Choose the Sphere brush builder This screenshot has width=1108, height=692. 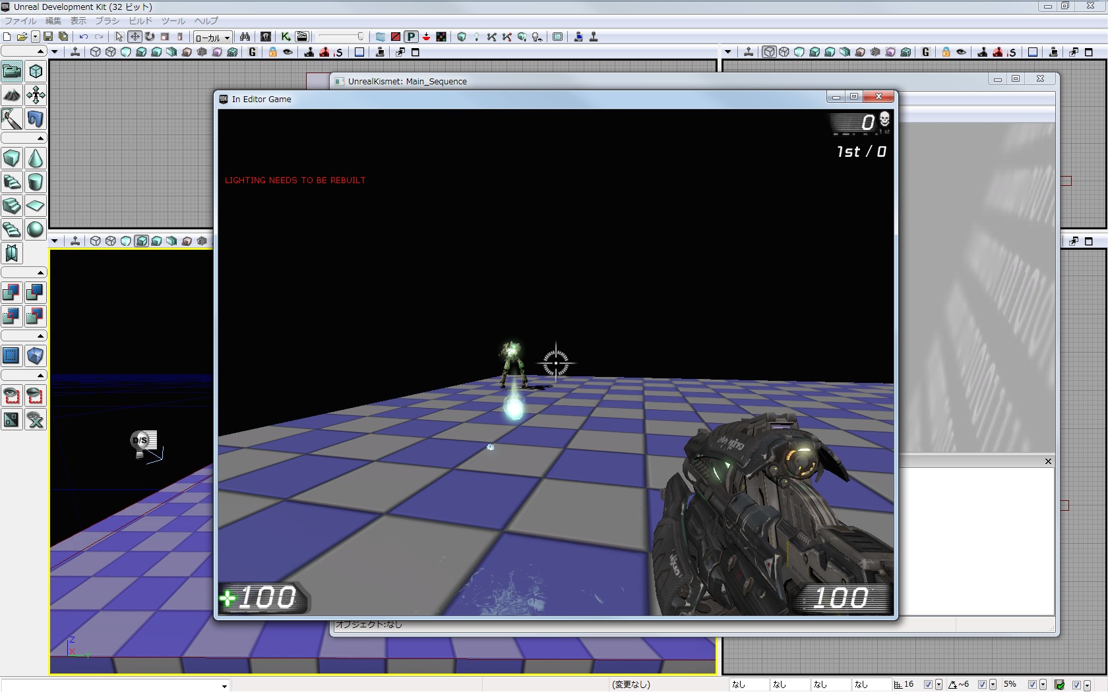pos(36,229)
